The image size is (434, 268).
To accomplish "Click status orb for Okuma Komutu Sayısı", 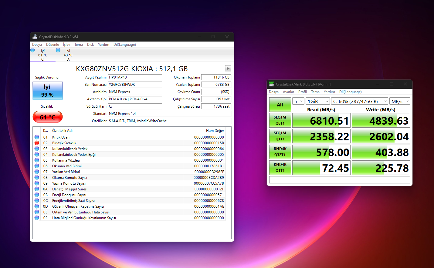I will (x=37, y=177).
